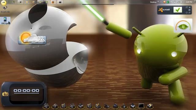Viewport: 196px width, 110px height.
Task: Toggle the orange timer power button
Action: click(5, 94)
